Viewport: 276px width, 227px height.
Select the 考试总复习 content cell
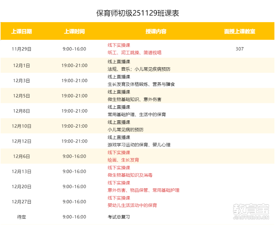[x=119, y=217]
